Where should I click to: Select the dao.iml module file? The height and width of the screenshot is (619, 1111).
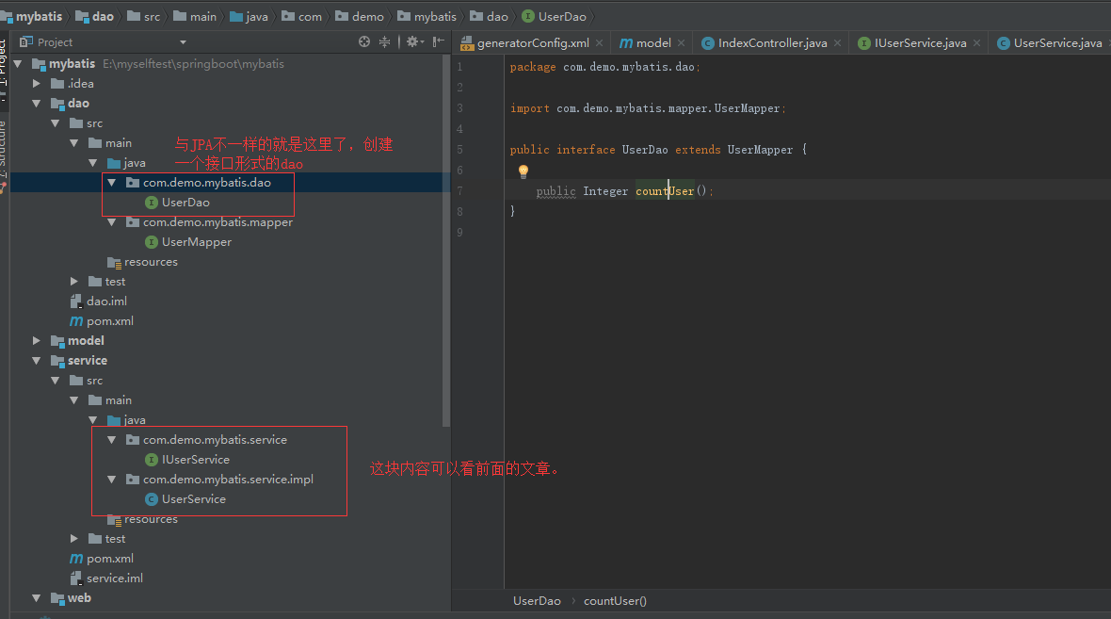point(99,301)
